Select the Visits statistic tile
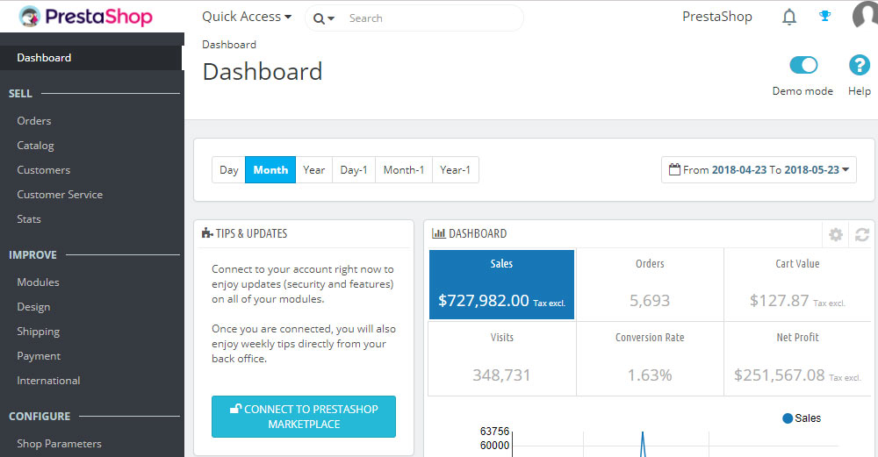Image resolution: width=878 pixels, height=457 pixels. [x=501, y=359]
